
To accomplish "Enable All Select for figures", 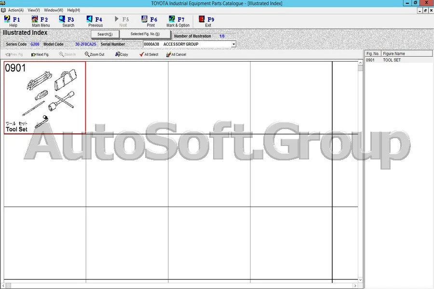I will click(149, 54).
